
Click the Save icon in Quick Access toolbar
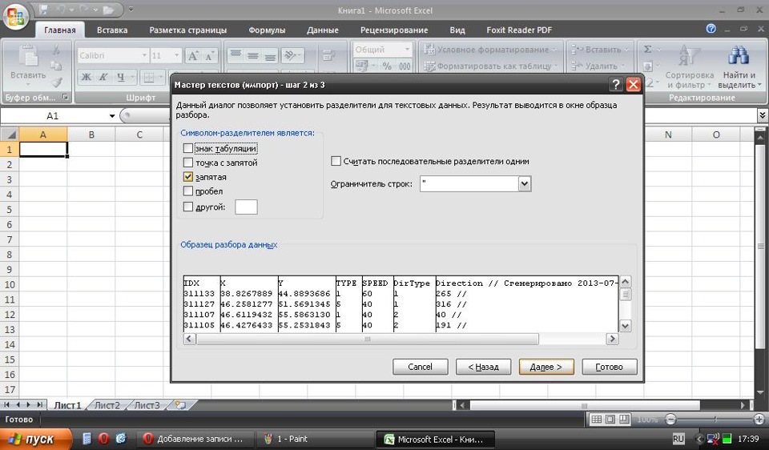(43, 10)
